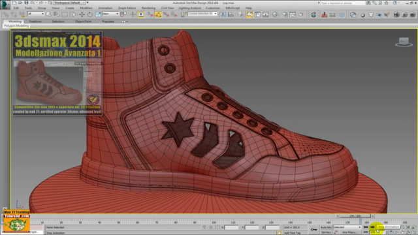Click the Save File floppy icon
The width and height of the screenshot is (418, 235).
[26, 3]
